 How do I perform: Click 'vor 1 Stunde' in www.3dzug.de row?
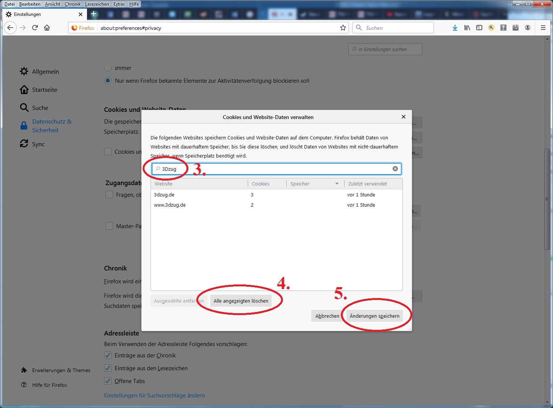pos(361,205)
